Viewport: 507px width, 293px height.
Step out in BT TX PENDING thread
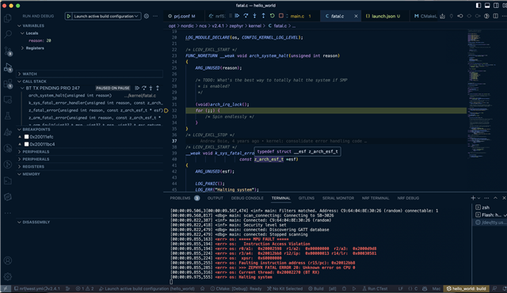click(x=158, y=88)
